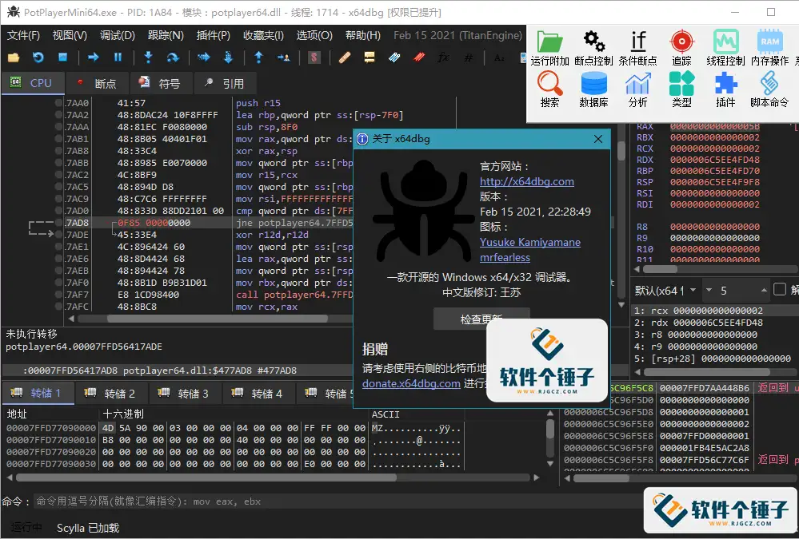The height and width of the screenshot is (539, 799).
Task: Toggle breakpoint bullet at address 7AF7
Action: tap(58, 294)
